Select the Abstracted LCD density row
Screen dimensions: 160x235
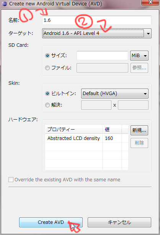click(87, 138)
